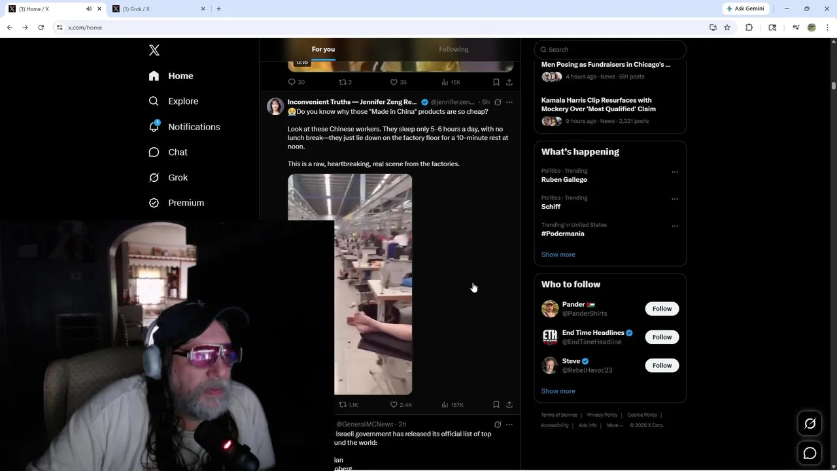This screenshot has height=471, width=837.
Task: View analytics showing 157K views
Action: pos(453,405)
